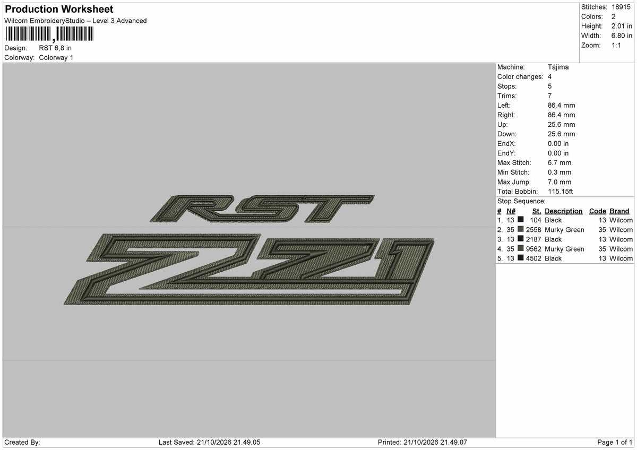637x450 pixels.
Task: Click the Color changes value 4
Action: [x=549, y=76]
